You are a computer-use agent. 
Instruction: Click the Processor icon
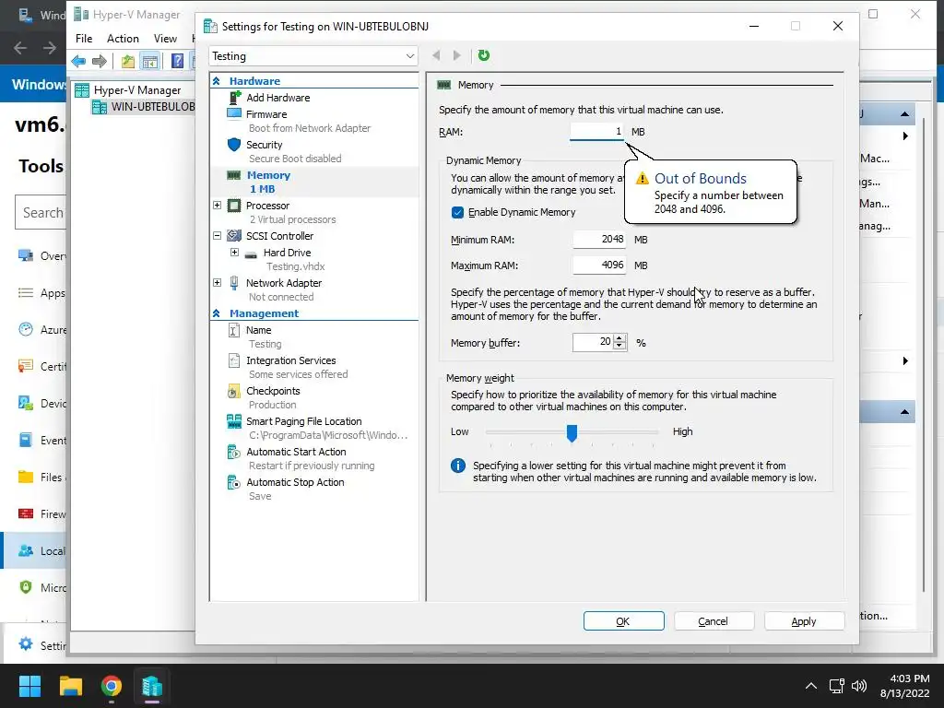[x=234, y=206]
